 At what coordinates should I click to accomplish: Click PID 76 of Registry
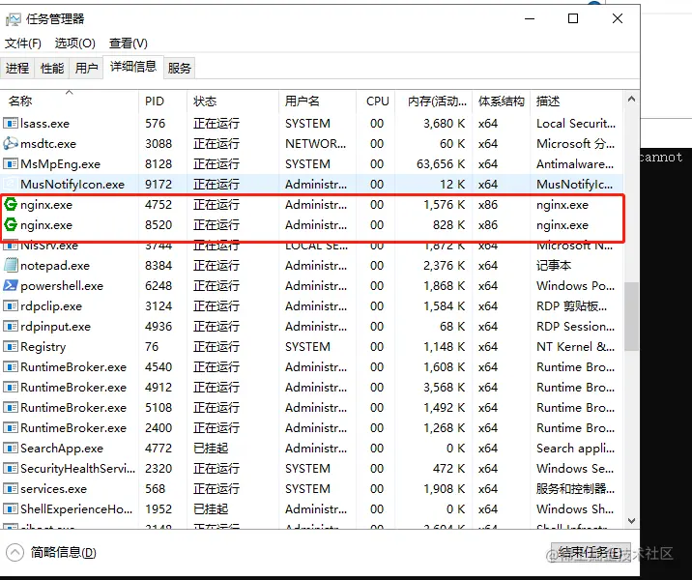pyautogui.click(x=152, y=346)
